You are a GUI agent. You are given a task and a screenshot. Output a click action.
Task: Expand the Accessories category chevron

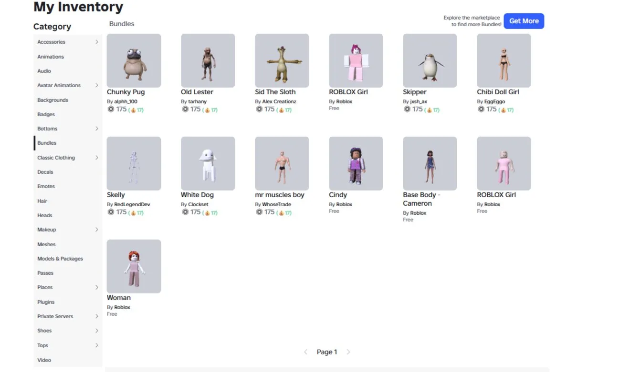point(96,42)
